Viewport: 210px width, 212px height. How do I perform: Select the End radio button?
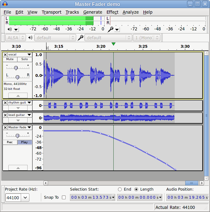click(x=120, y=189)
